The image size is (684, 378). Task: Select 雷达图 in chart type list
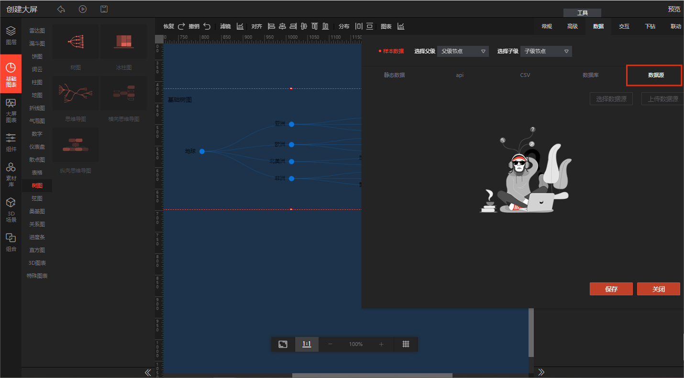pos(37,31)
